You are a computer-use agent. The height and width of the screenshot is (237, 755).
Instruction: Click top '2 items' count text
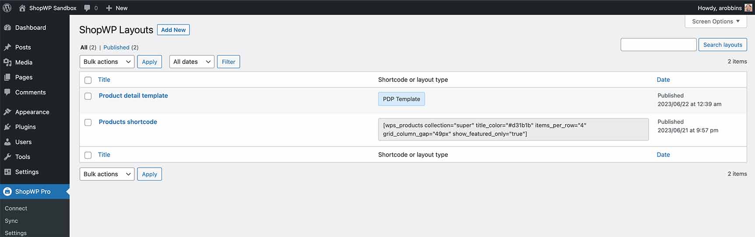(737, 62)
